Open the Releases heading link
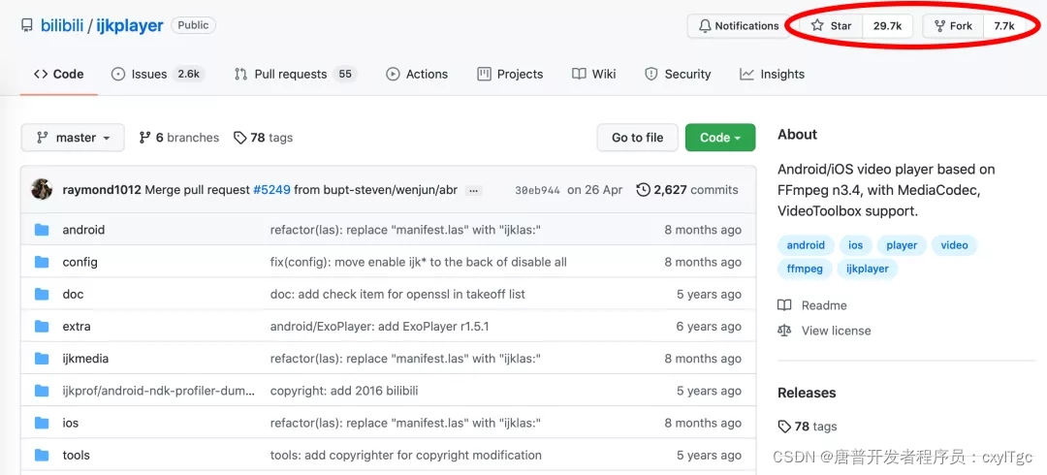Viewport: 1047px width, 475px height. (x=807, y=393)
